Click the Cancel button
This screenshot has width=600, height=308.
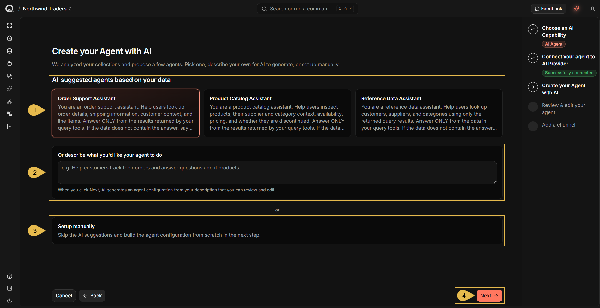tap(64, 296)
